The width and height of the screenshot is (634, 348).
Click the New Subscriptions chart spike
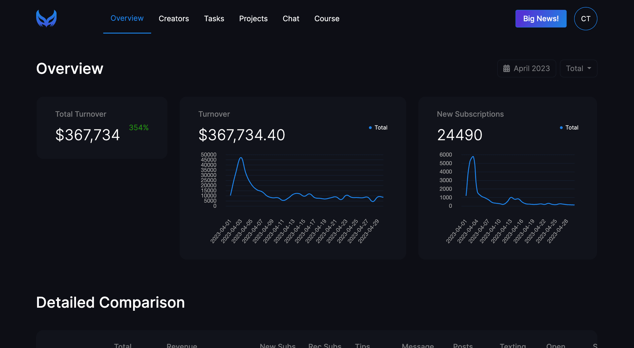pyautogui.click(x=473, y=157)
